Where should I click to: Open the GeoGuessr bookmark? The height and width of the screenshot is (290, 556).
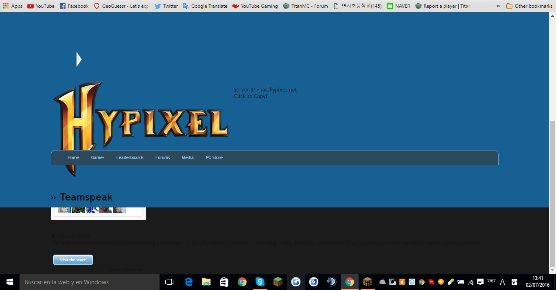coord(122,6)
